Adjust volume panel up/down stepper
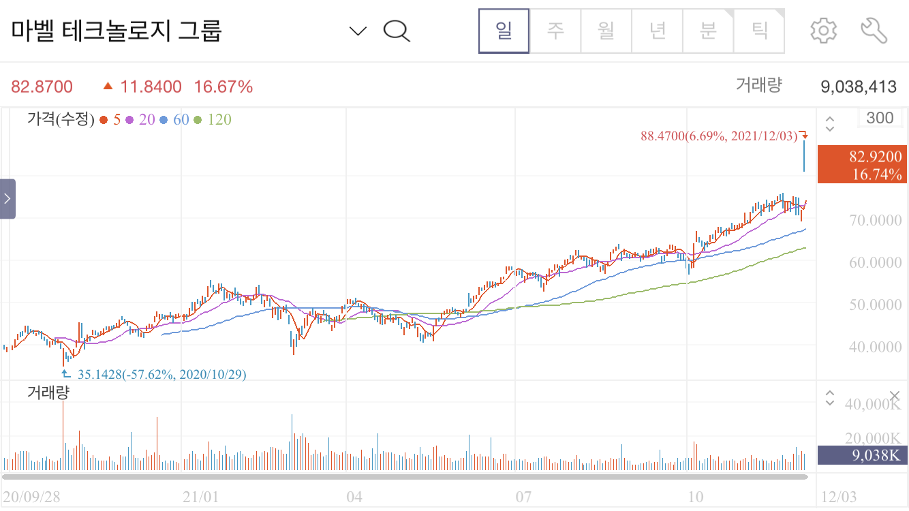This screenshot has height=511, width=909. click(830, 398)
